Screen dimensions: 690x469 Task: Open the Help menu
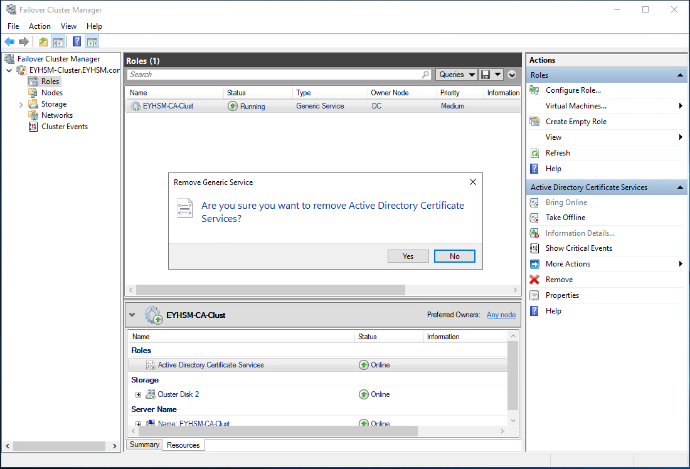[94, 26]
